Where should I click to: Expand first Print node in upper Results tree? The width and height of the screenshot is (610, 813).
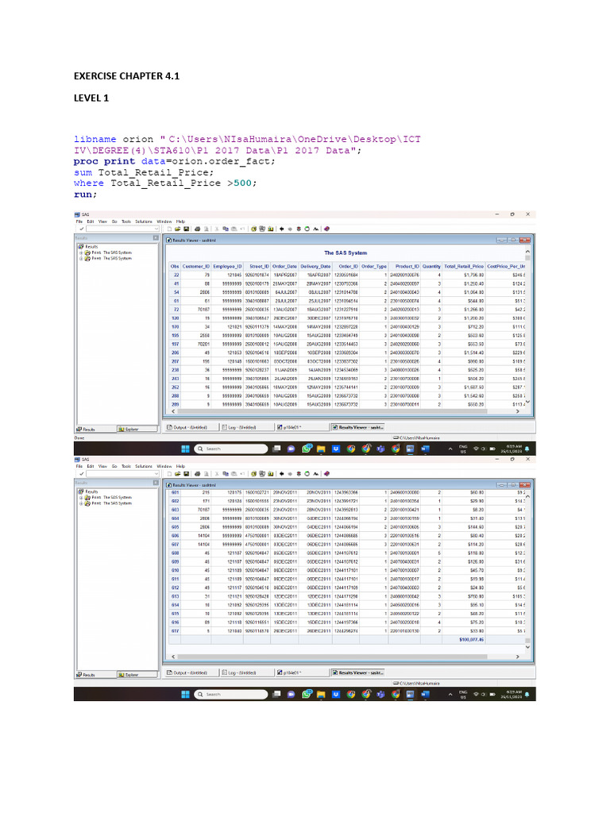coord(81,252)
